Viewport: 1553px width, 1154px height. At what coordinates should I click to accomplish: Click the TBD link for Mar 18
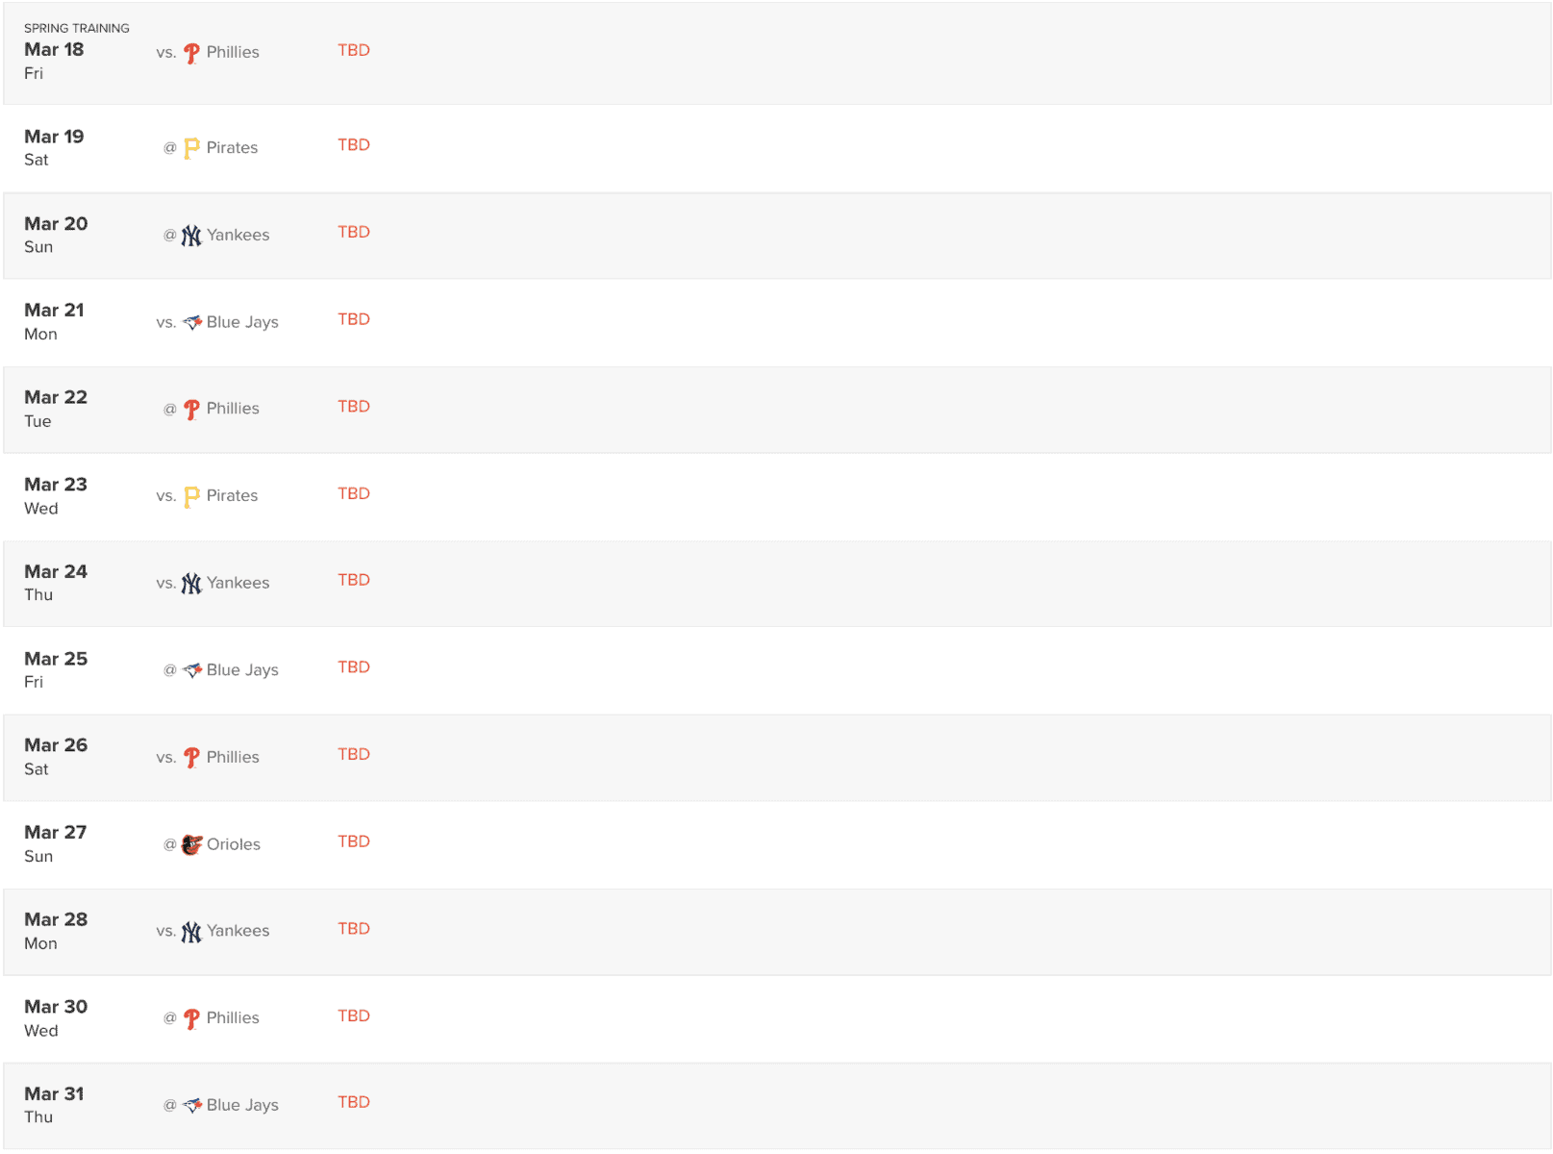pos(354,50)
